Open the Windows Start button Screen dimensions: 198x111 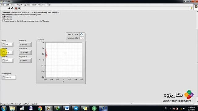click(4, 108)
